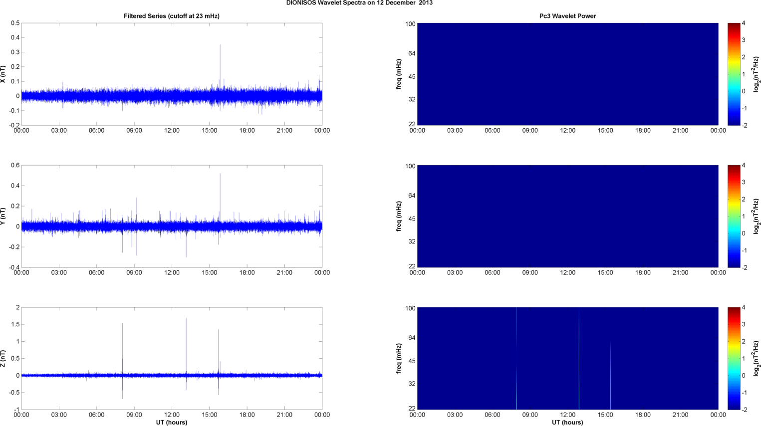The image size is (761, 426).
Task: Click the bottom color bar's log2(nT²/Hz) label
Action: 756,359
